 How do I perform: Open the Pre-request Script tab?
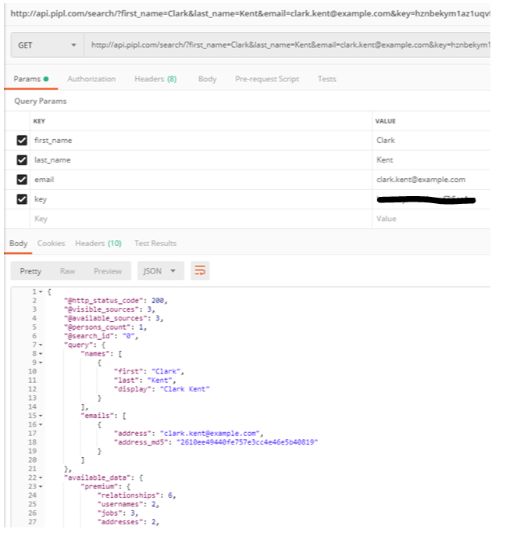tap(266, 79)
